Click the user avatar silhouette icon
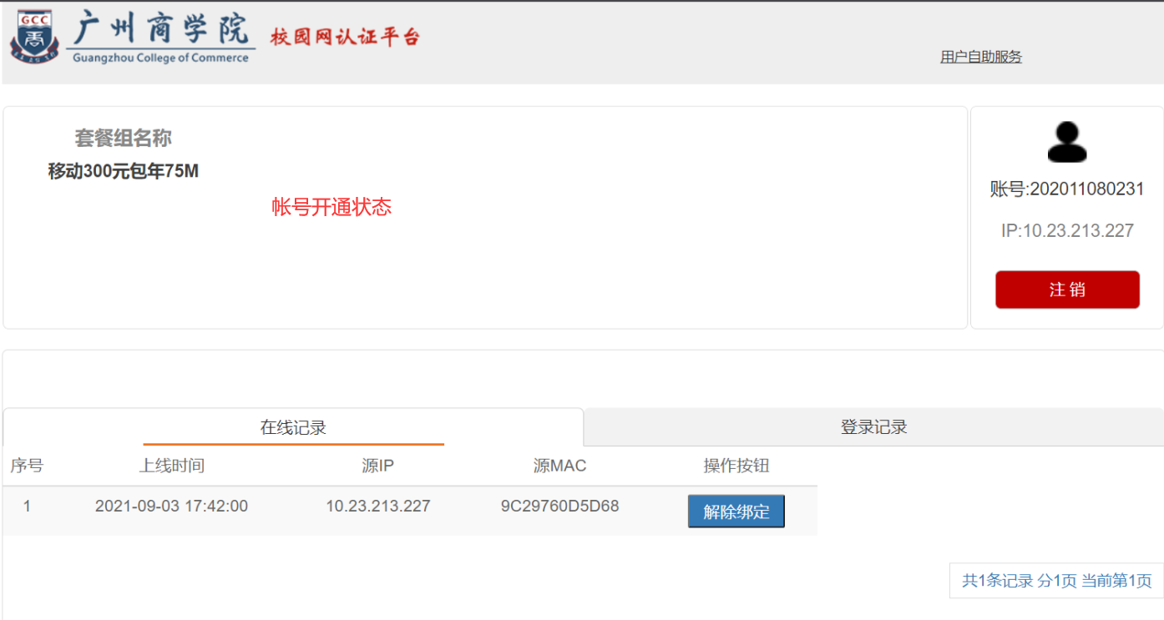This screenshot has width=1164, height=620. (1066, 143)
